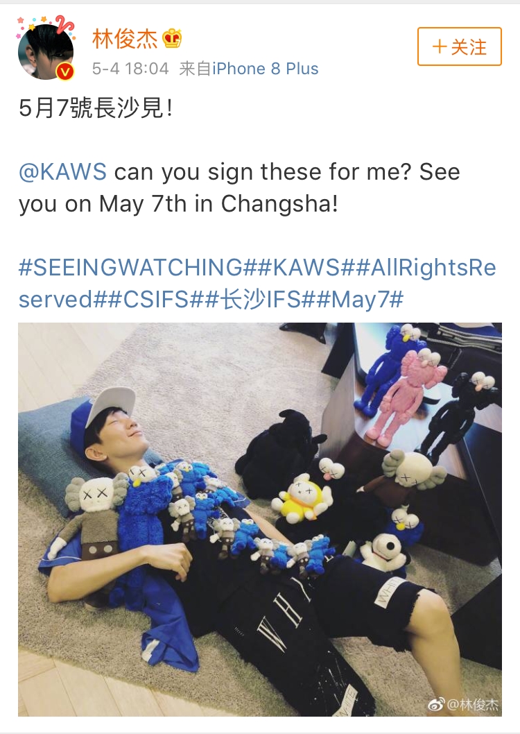The image size is (520, 734).
Task: Open the #KAWS# hashtag topic
Action: point(306,268)
